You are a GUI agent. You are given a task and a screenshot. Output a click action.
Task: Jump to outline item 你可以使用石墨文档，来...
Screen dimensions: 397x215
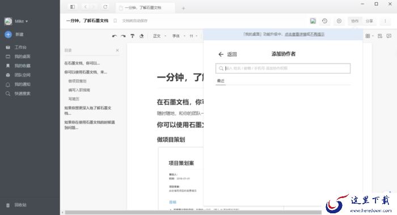click(86, 72)
